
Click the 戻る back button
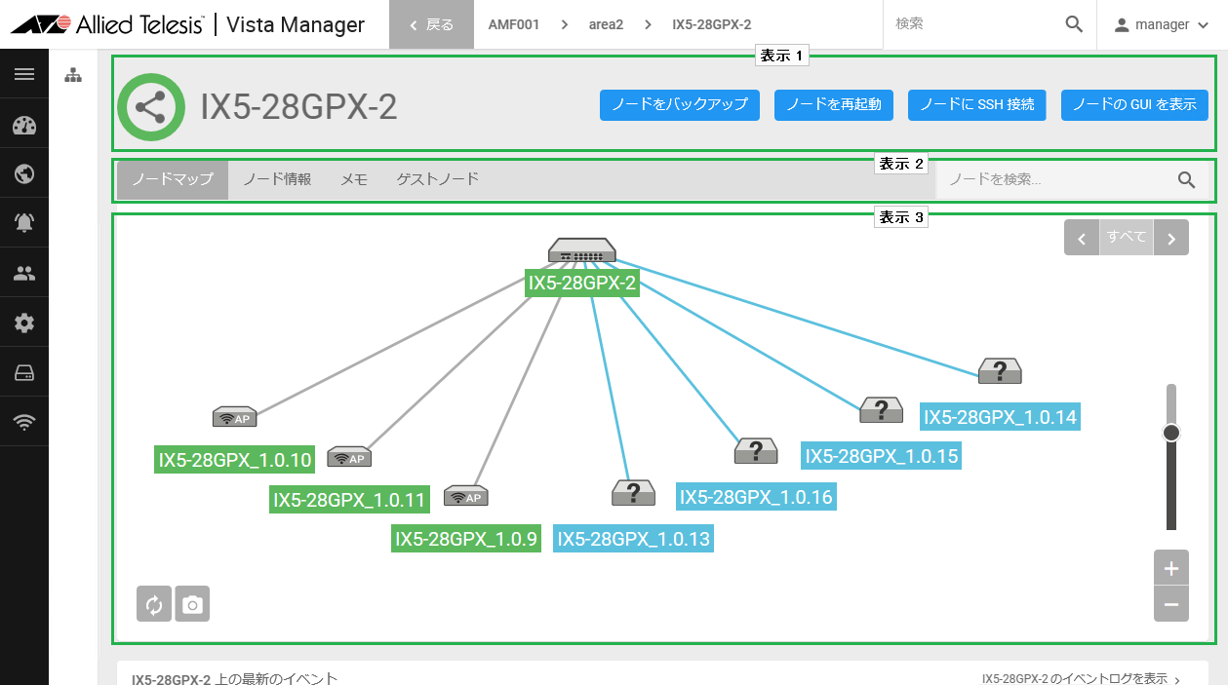pos(431,24)
